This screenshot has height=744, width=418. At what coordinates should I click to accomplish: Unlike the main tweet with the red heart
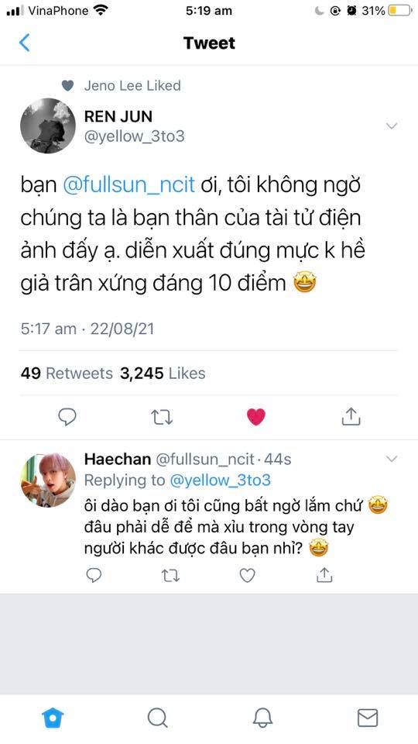point(256,417)
